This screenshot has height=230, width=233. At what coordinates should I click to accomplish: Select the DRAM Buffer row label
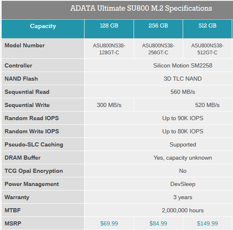[22, 158]
